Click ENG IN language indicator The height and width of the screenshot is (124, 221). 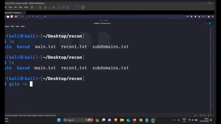pyautogui.click(x=184, y=120)
